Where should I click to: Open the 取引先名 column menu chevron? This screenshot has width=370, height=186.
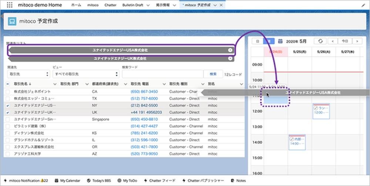55,84
